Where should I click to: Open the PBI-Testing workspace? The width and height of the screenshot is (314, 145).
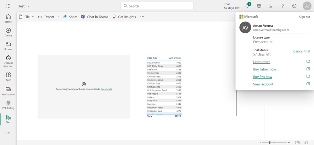pyautogui.click(x=8, y=105)
